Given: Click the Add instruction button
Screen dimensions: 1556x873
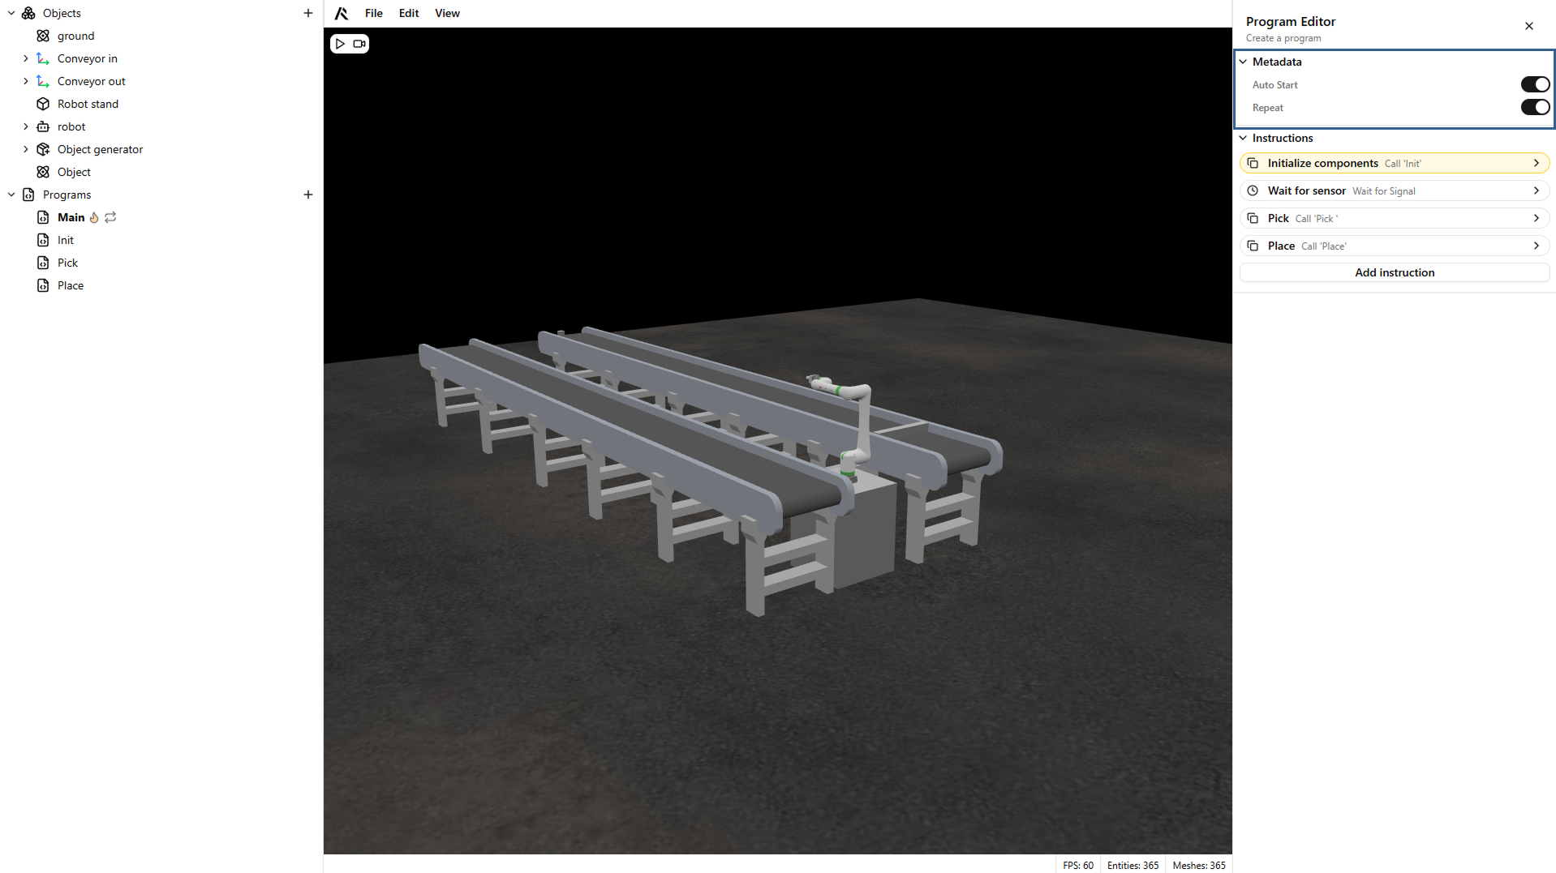Looking at the screenshot, I should tap(1394, 272).
